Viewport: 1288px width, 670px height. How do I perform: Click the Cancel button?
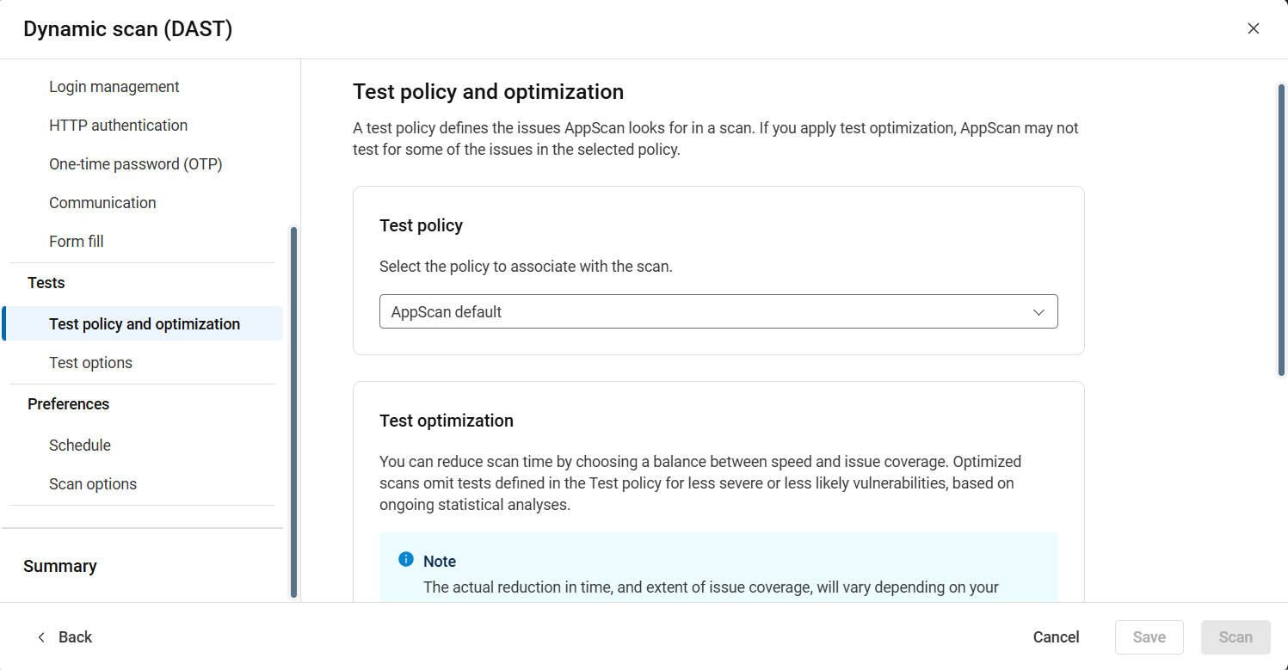point(1056,637)
